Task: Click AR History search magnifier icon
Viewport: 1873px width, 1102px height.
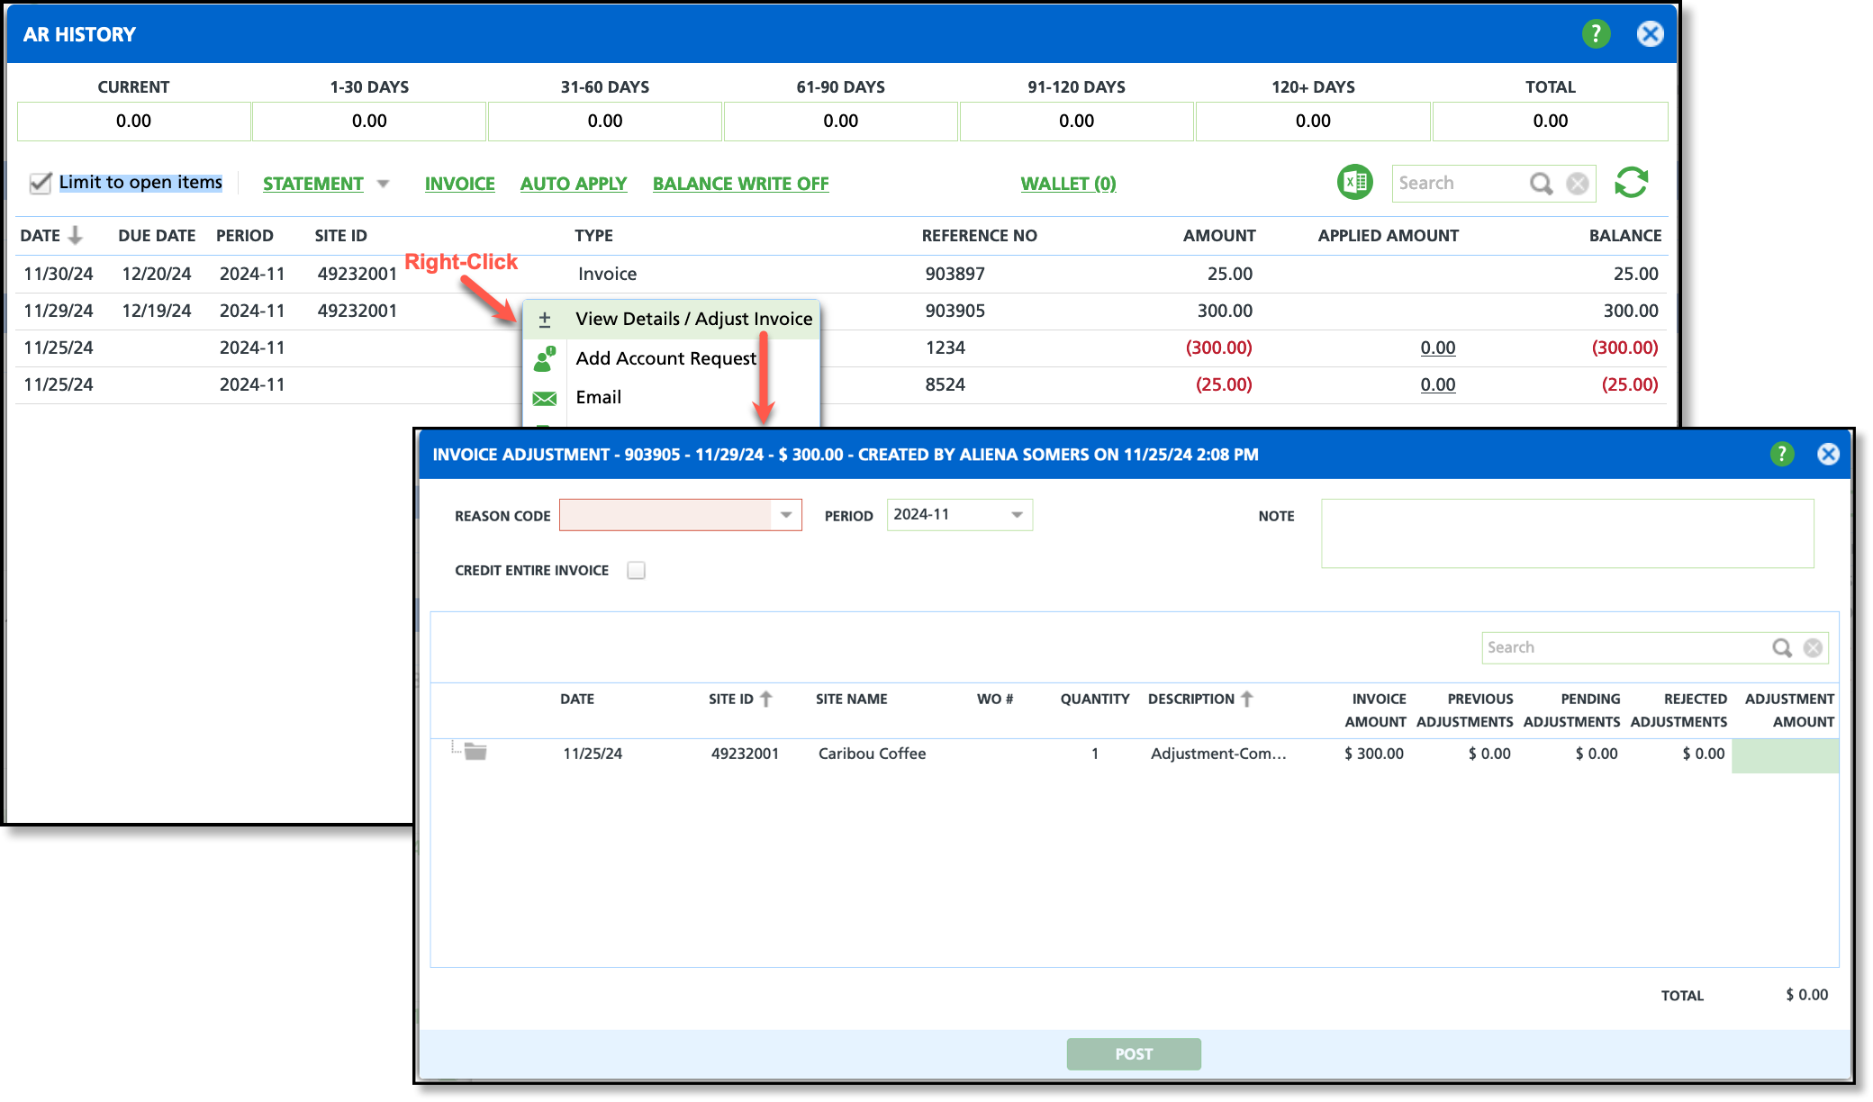Action: coord(1541,184)
